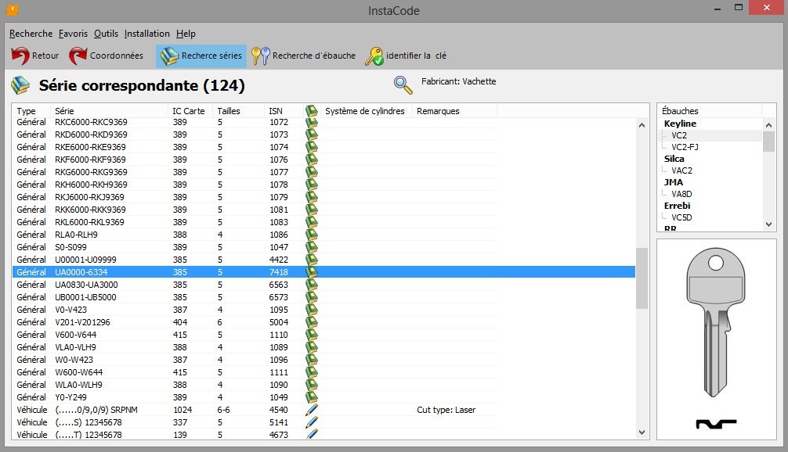Open book icon for selected UA0000-6334 row
788x452 pixels.
[312, 272]
